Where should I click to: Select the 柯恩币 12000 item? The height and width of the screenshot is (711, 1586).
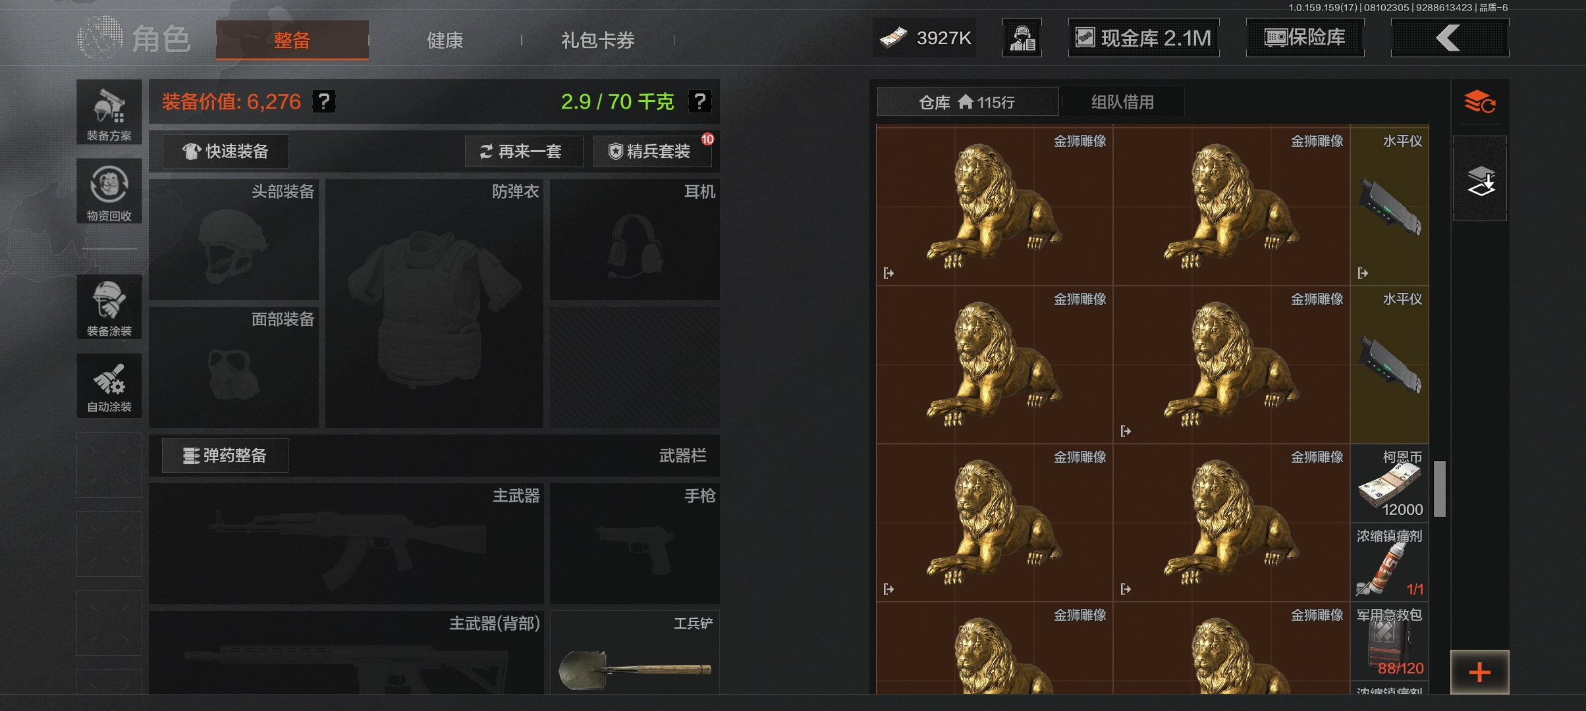pos(1390,483)
